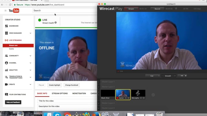The width and height of the screenshot is (207, 116).
Task: Click the YouTube Search box
Action: [x=65, y=11]
